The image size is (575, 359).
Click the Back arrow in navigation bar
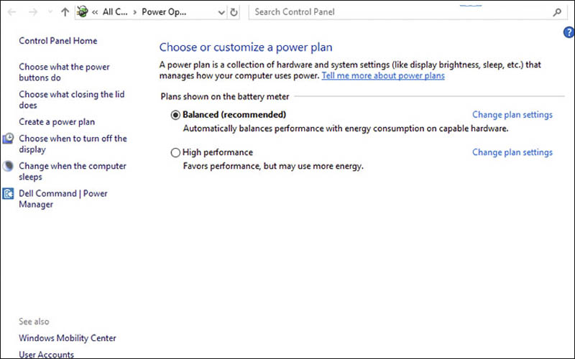tap(11, 12)
